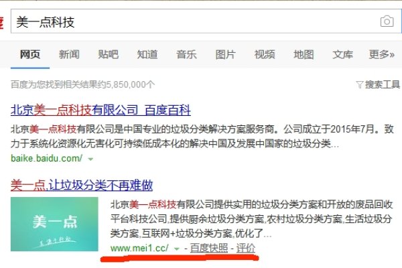The image size is (402, 268).
Task: Switch to the 图片 tab
Action: point(225,54)
